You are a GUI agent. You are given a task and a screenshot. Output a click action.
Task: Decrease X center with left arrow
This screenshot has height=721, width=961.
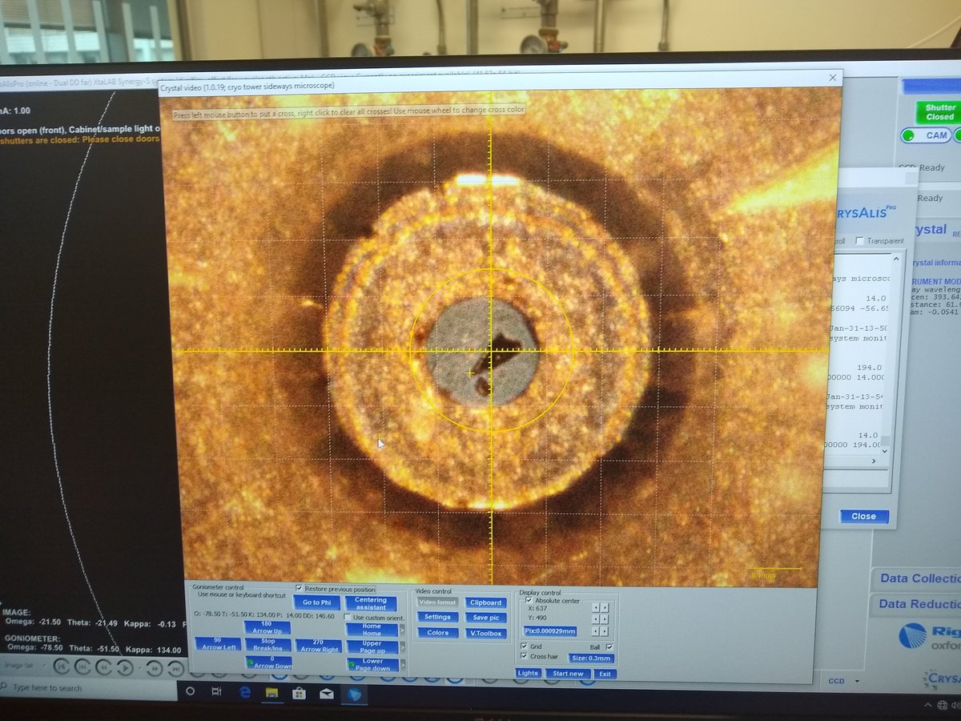[595, 607]
